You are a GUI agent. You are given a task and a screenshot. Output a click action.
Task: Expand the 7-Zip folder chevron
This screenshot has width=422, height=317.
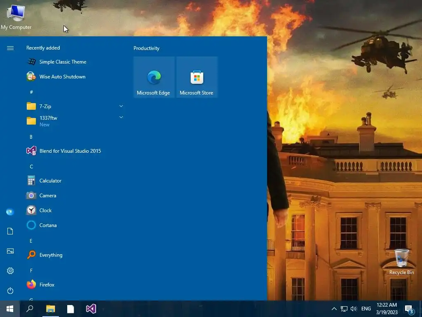tap(121, 106)
